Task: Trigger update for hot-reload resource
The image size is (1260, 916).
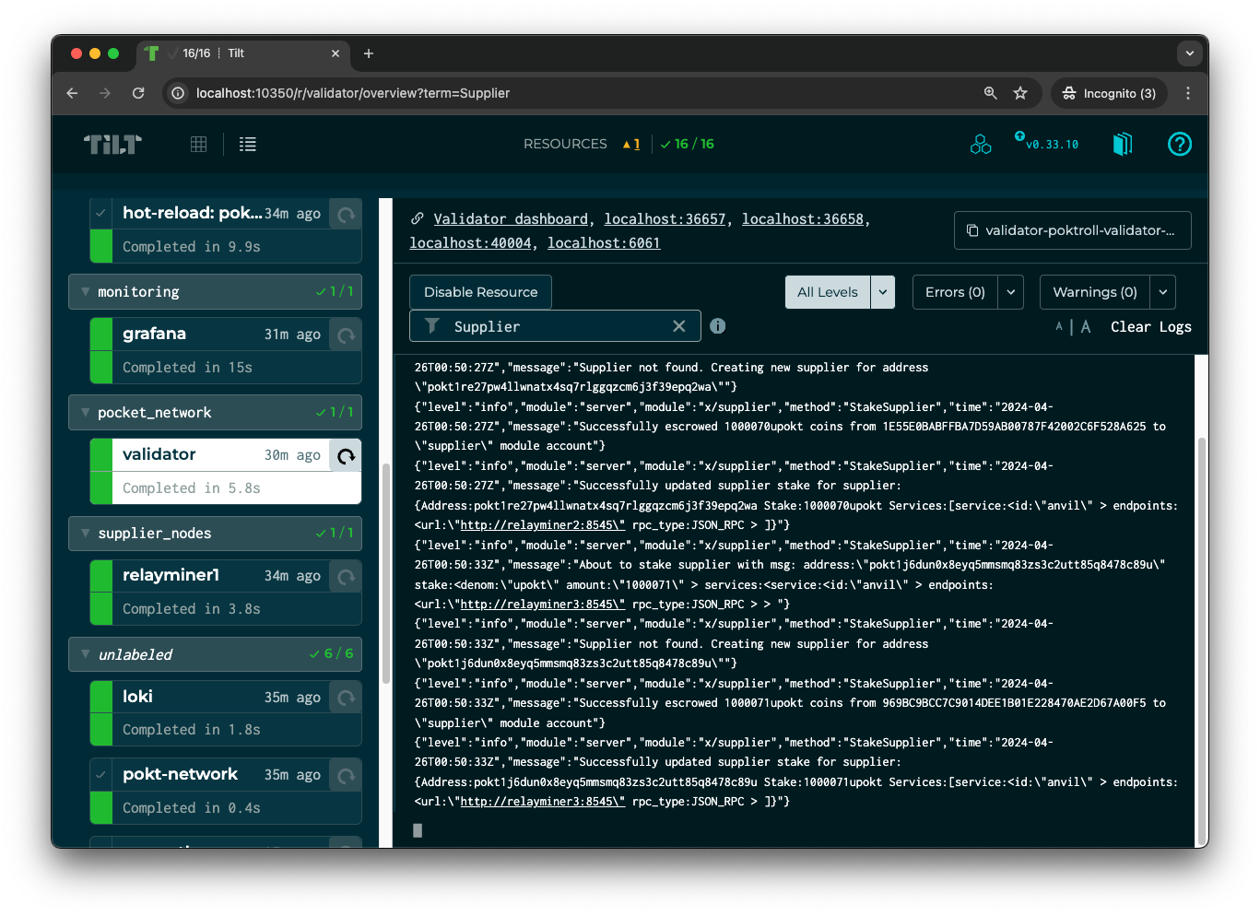Action: coord(346,214)
